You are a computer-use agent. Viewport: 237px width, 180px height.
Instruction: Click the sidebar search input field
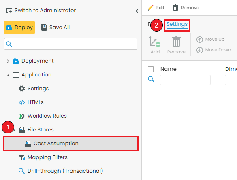click(x=70, y=44)
